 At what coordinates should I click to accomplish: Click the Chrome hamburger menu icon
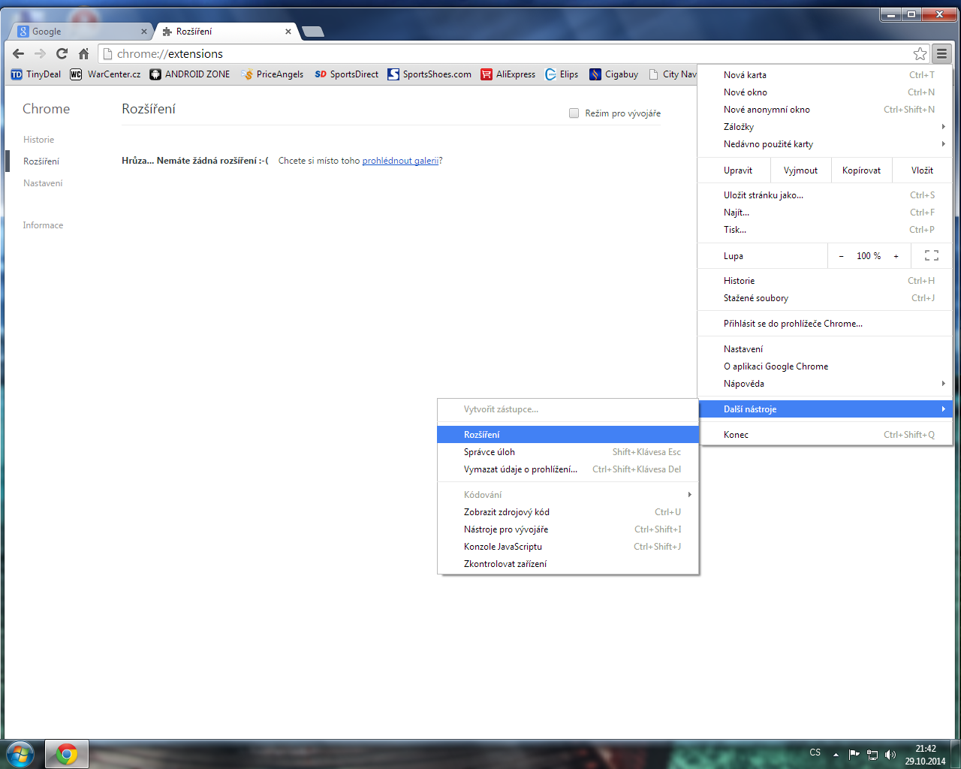click(941, 53)
